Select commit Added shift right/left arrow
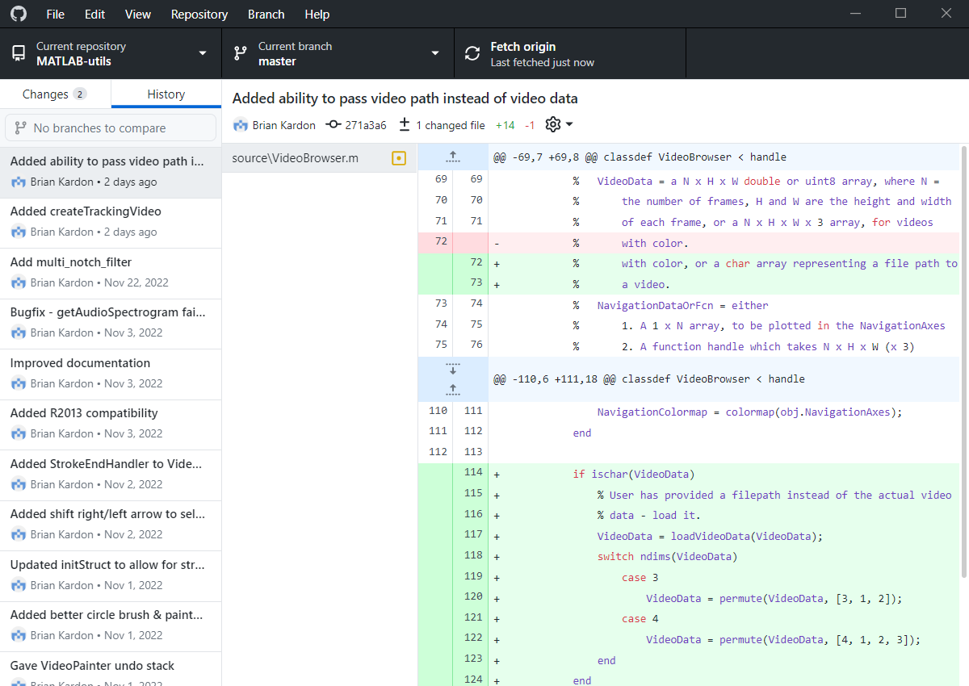The height and width of the screenshot is (686, 969). tap(111, 525)
